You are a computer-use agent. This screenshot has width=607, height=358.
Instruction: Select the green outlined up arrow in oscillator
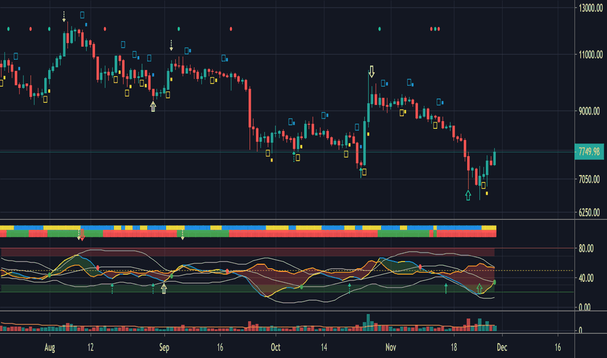coord(479,288)
